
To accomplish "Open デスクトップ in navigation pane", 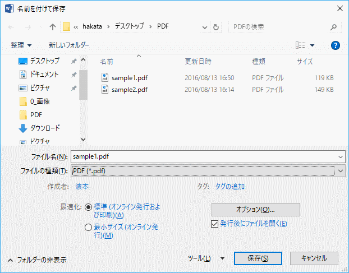I will [45, 61].
